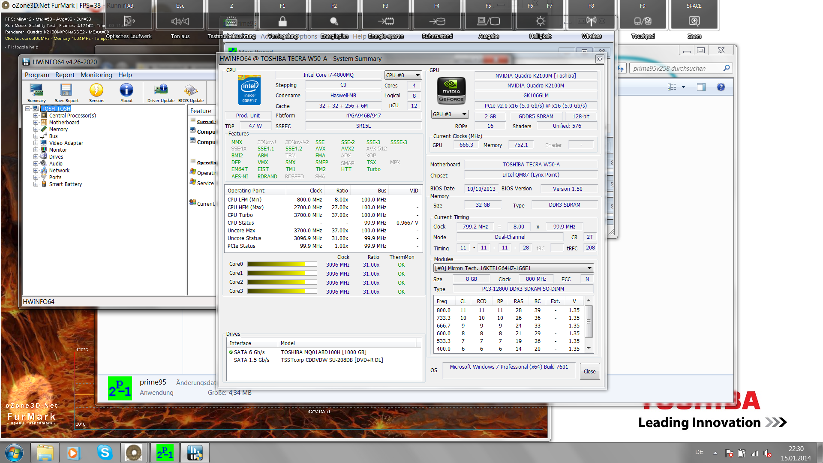Select the Ton aus hotkey card
Screen dimensions: 823x463
(x=180, y=20)
